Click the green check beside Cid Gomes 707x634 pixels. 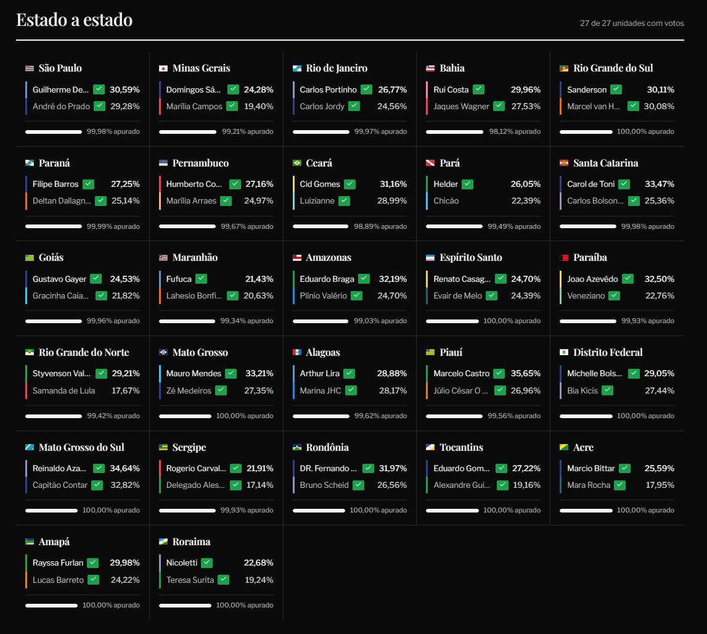coord(349,184)
